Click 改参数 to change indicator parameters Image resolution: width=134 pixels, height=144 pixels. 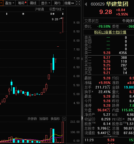point(32,119)
